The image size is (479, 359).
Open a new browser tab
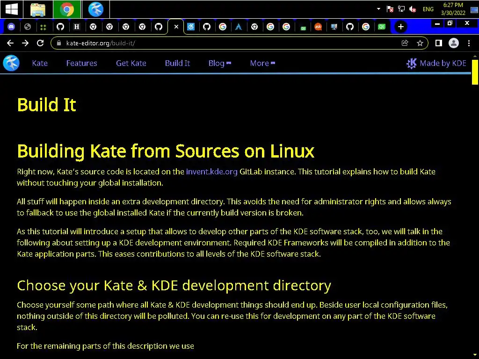coord(401,27)
